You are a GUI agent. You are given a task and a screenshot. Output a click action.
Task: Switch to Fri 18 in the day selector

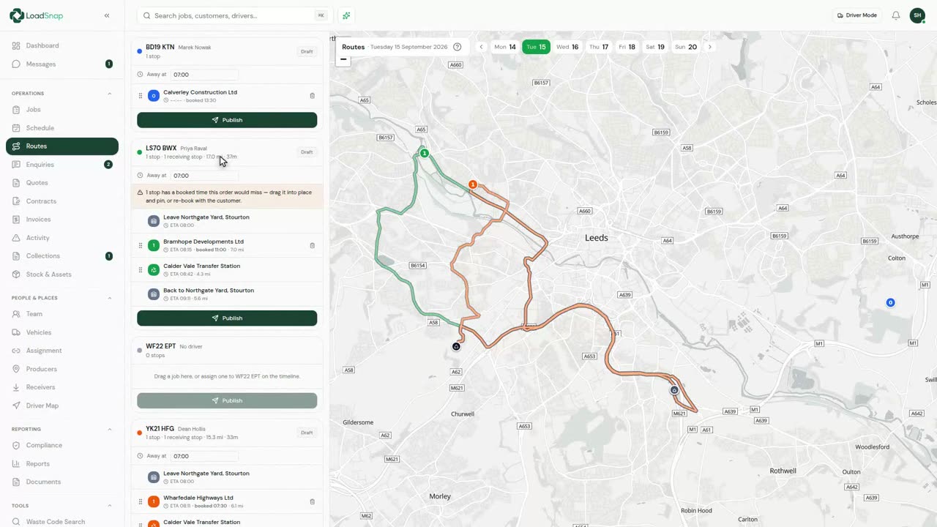(627, 47)
